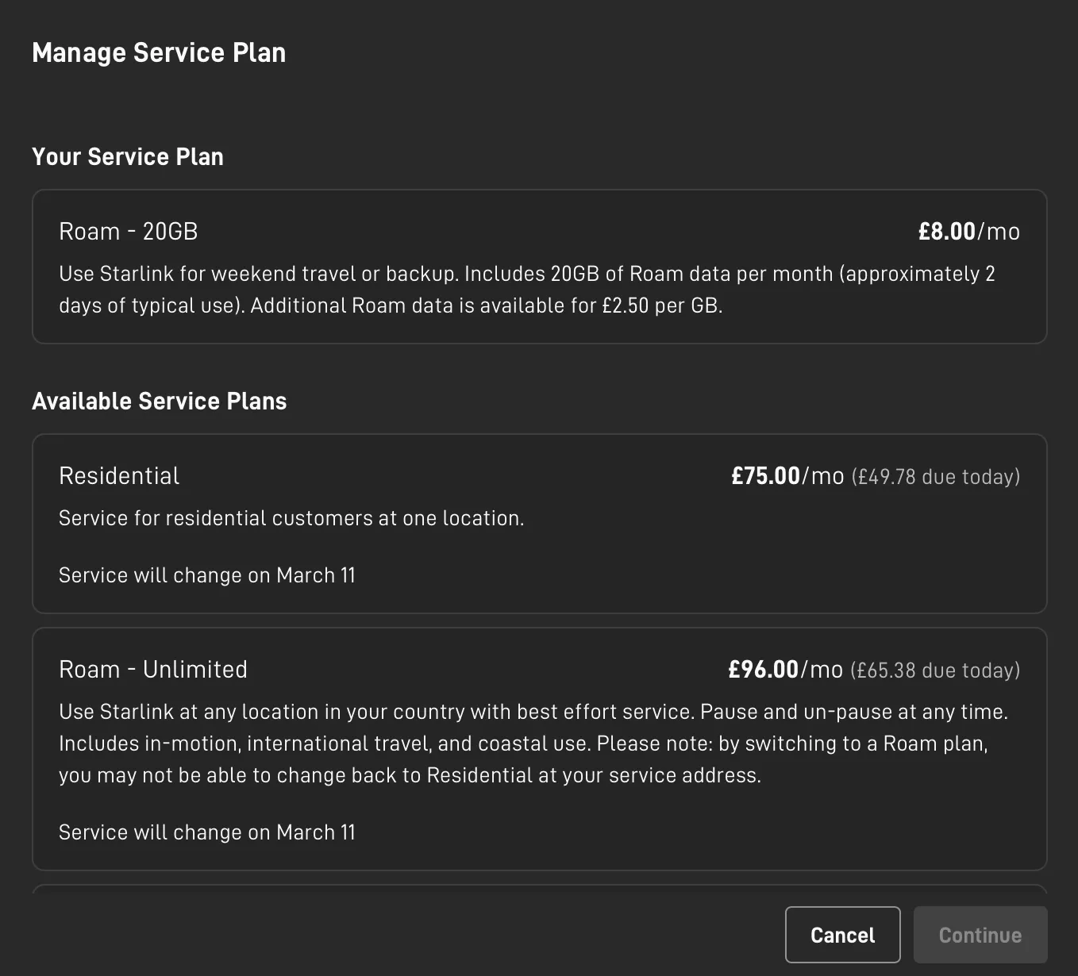Click the £75.00/mo Residential price
This screenshot has height=976, width=1078.
pyautogui.click(x=787, y=476)
